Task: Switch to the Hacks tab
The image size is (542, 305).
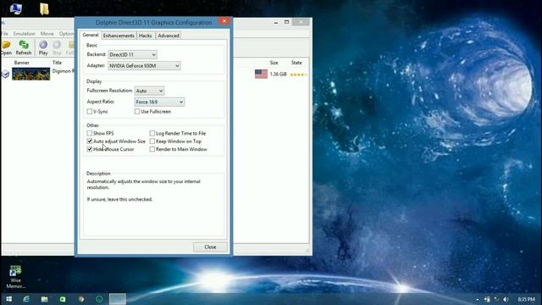Action: coord(145,36)
